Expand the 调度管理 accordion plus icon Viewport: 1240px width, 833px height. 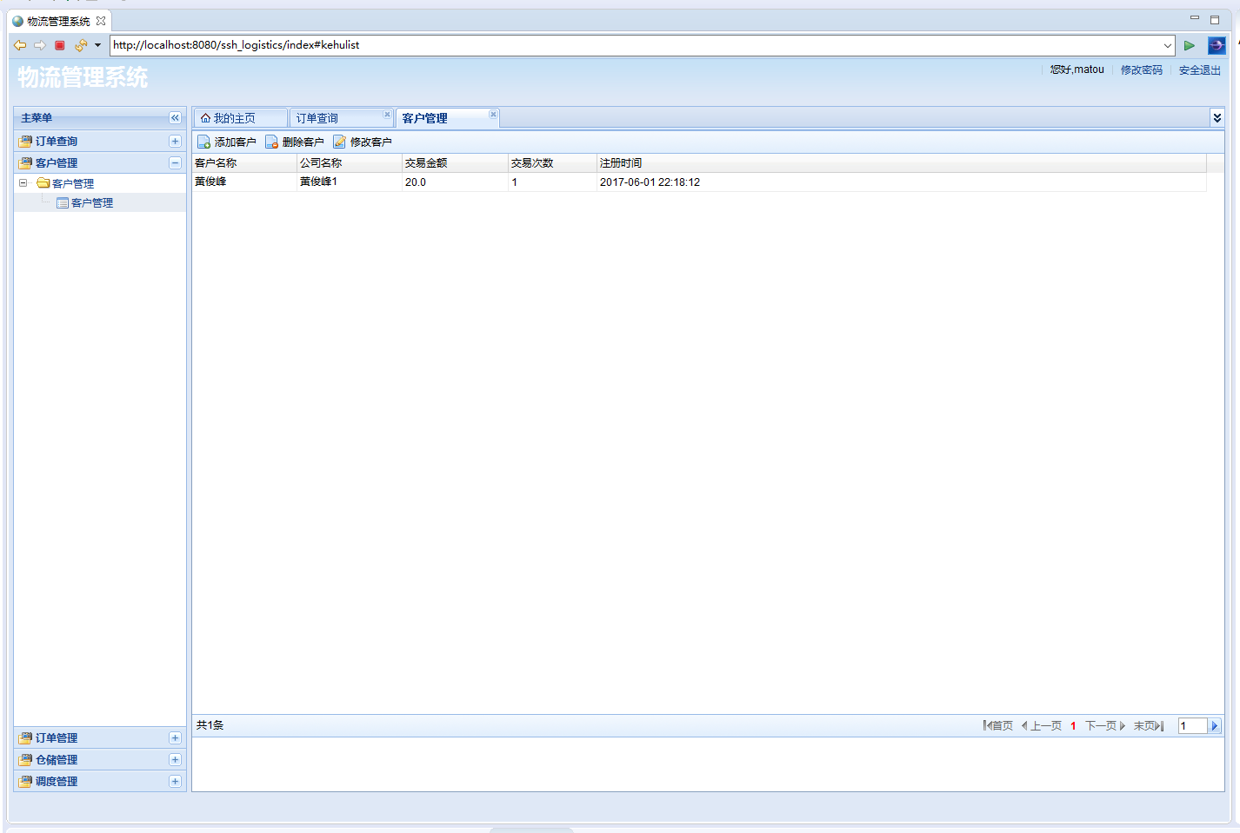point(175,782)
